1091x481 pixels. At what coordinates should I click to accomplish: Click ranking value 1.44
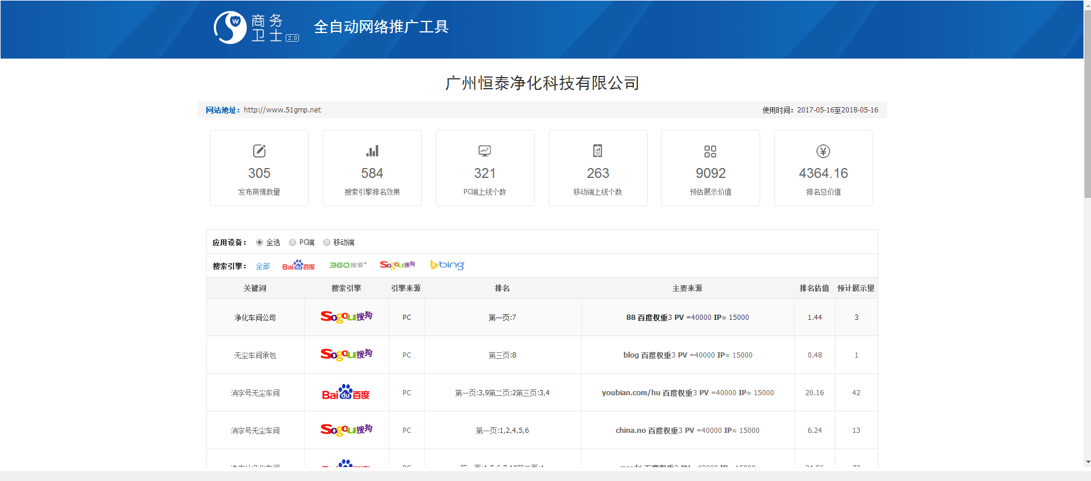tap(815, 318)
